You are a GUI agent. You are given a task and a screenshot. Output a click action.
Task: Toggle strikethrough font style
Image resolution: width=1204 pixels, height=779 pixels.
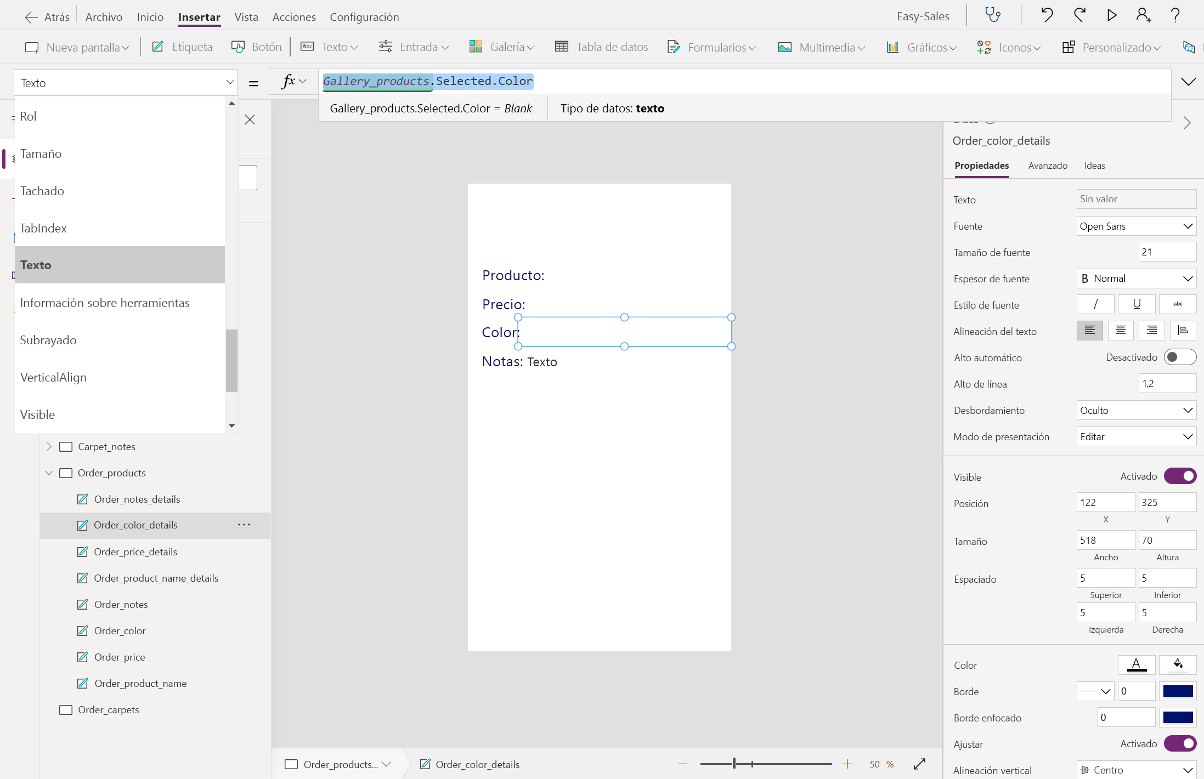click(1178, 304)
